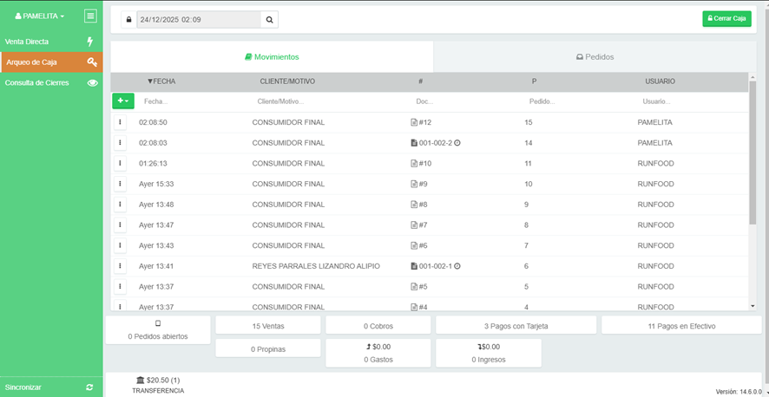Click the bank icon by $20.50 TRANSFERENCIA
This screenshot has width=769, height=397.
pyautogui.click(x=141, y=380)
